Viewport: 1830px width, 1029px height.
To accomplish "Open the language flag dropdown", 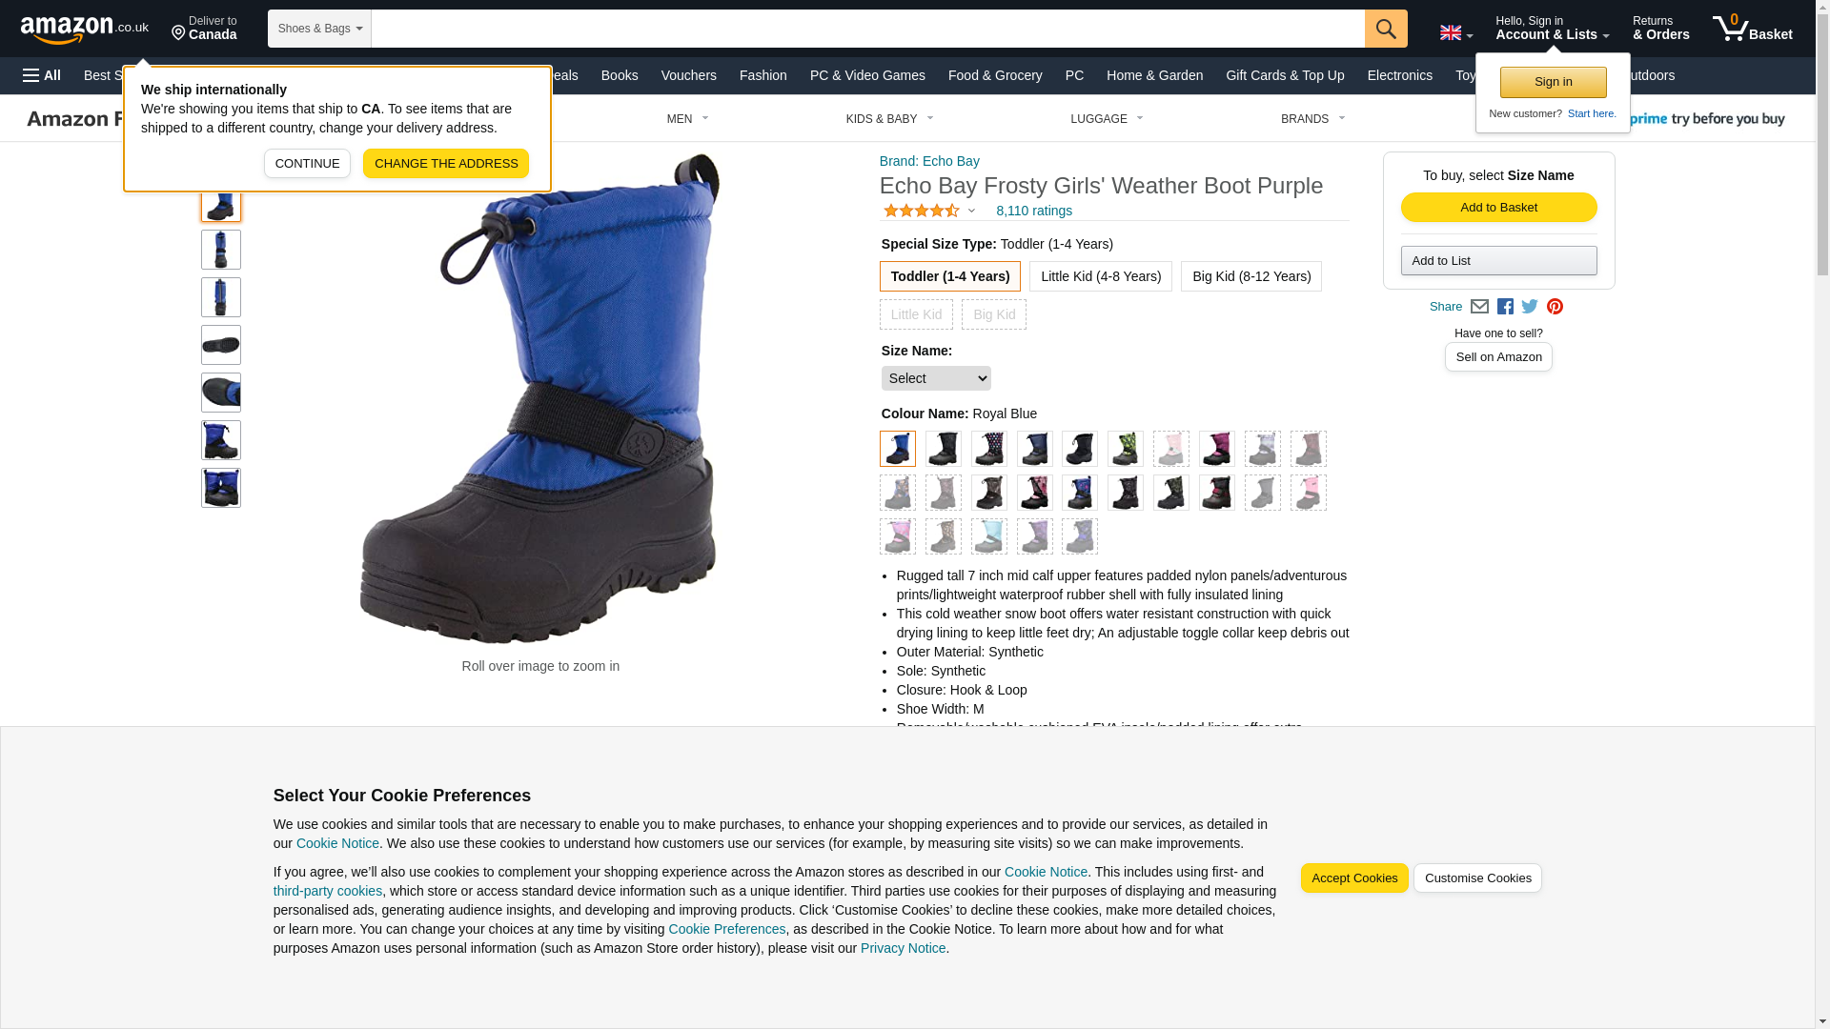I will [x=1456, y=32].
